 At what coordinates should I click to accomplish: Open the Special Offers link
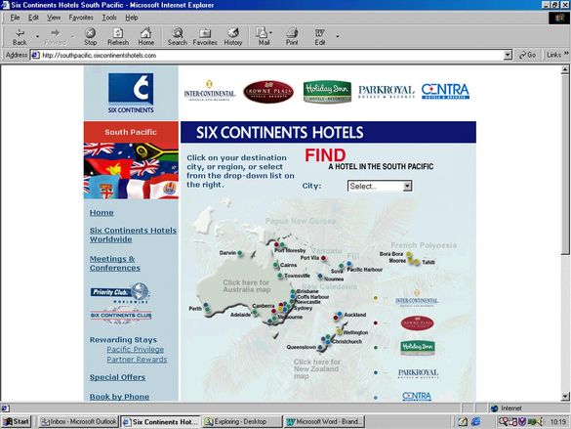(117, 377)
